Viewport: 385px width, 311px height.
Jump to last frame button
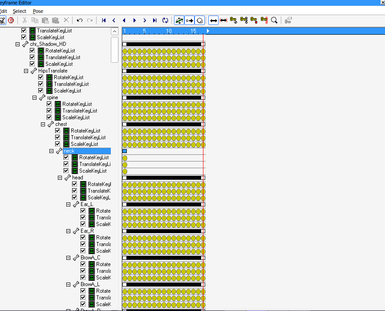pos(155,20)
